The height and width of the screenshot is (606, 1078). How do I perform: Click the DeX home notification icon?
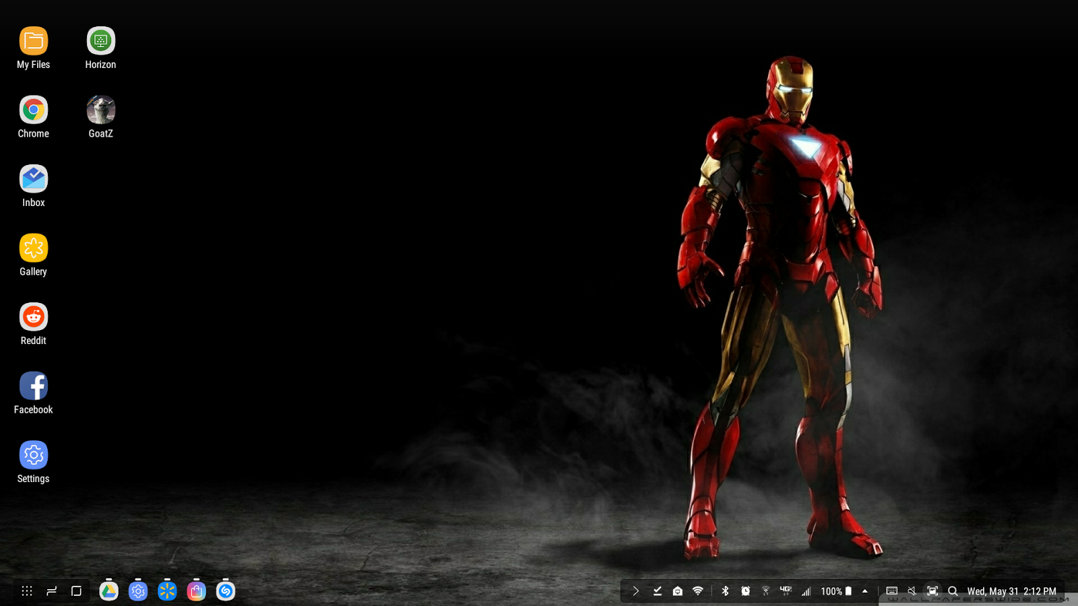(678, 591)
